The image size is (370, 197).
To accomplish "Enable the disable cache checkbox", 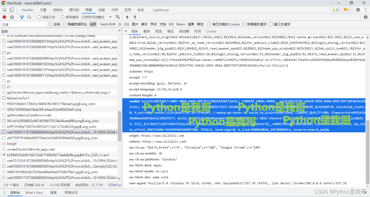I will (62, 17).
